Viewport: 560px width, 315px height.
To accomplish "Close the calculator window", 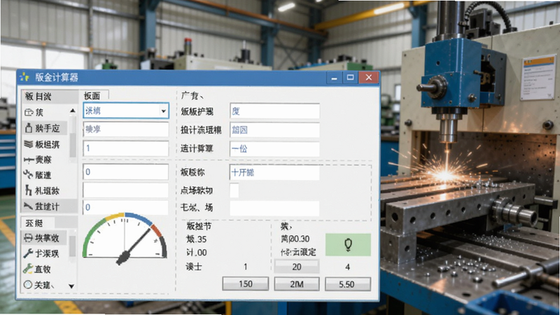I will pos(369,78).
